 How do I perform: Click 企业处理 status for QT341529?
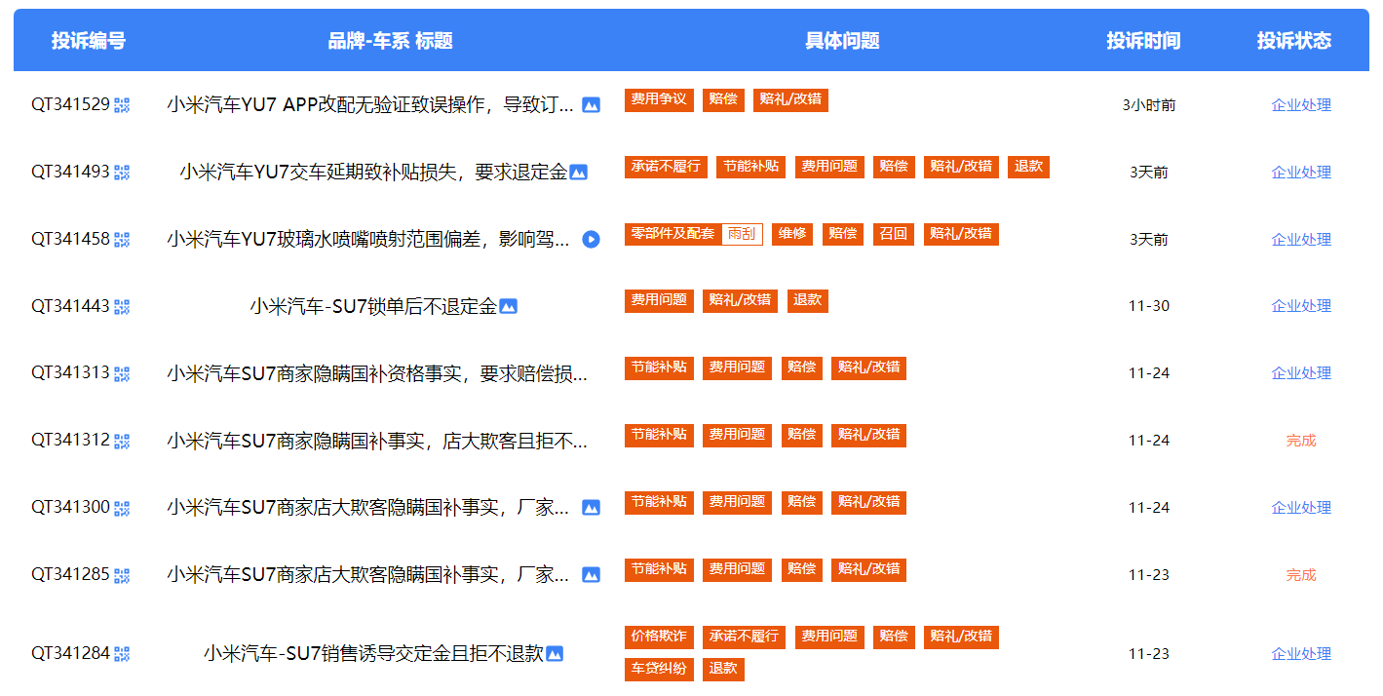pyautogui.click(x=1300, y=105)
